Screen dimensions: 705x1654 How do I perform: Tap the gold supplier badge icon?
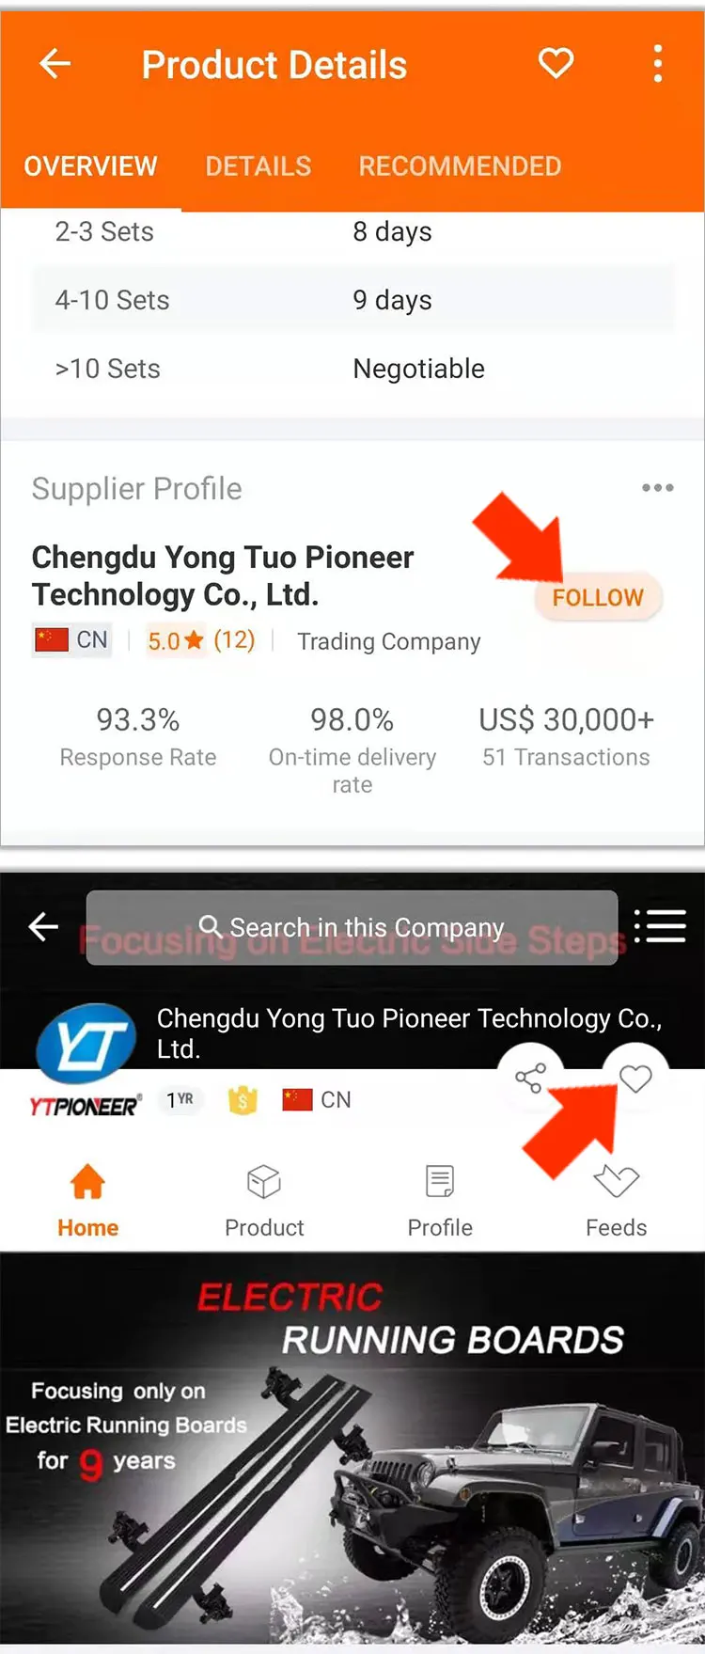[243, 1099]
